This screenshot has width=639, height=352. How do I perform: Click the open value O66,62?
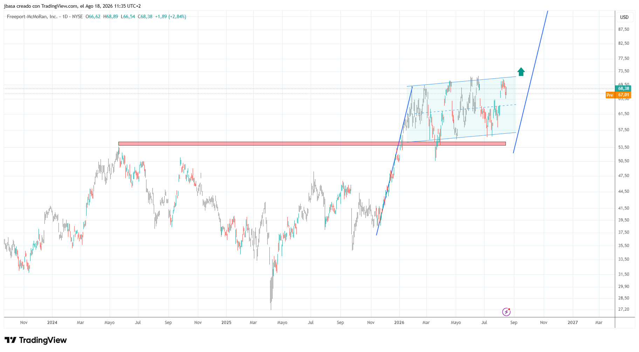tap(93, 16)
